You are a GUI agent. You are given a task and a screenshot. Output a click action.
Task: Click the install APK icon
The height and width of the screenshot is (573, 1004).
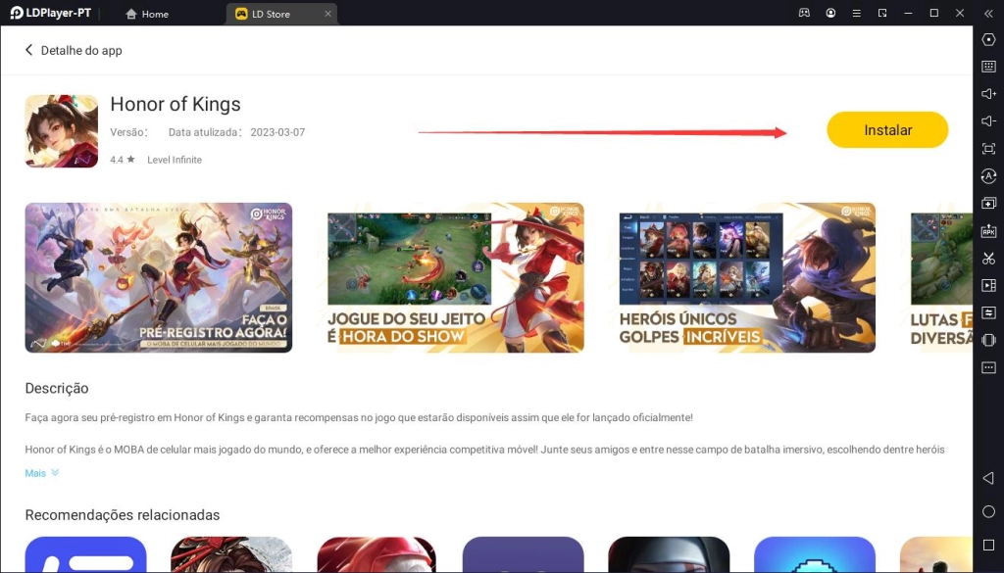[x=988, y=231]
